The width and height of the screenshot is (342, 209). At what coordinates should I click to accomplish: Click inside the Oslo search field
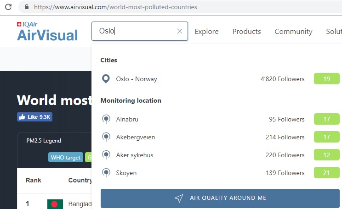click(x=140, y=31)
